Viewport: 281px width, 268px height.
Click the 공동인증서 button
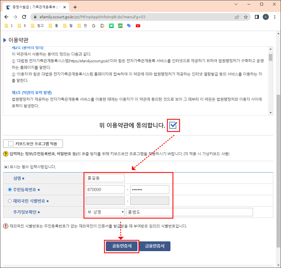coord(121,246)
